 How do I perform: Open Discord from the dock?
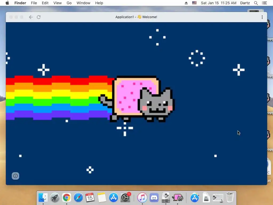(x=154, y=198)
